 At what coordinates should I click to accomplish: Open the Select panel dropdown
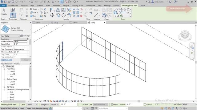point(4,19)
